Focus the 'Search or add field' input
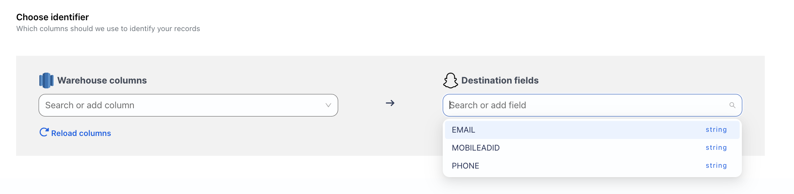The width and height of the screenshot is (794, 194). pos(585,105)
